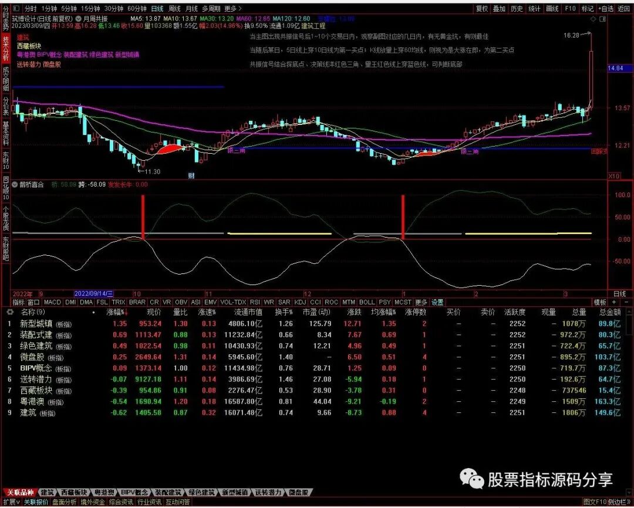634x508 pixels.
Task: Open the 多周期 multi-period view
Action: click(211, 8)
